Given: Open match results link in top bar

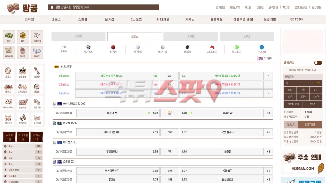Looking at the screenshot, I should pos(221,7).
